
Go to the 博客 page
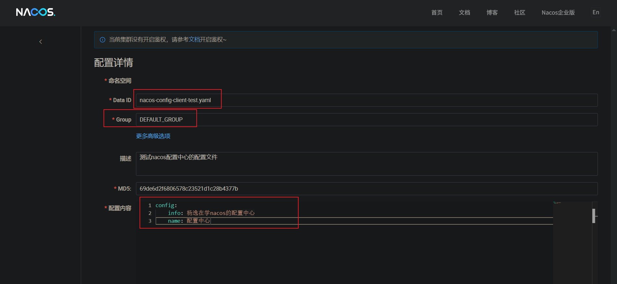(x=492, y=13)
